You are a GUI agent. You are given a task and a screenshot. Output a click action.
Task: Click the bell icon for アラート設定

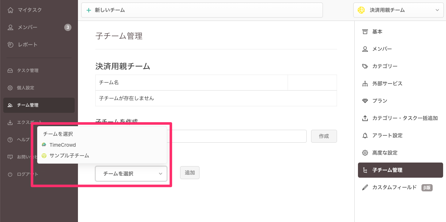(x=365, y=136)
